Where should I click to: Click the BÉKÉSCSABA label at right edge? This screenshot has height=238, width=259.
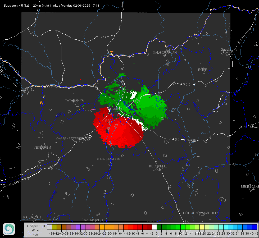pos(250,186)
